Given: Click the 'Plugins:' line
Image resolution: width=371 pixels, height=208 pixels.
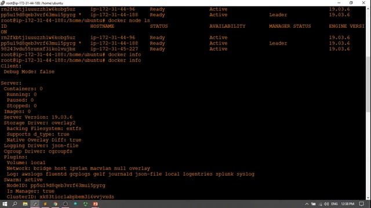Looking at the screenshot, I should click(16, 157).
